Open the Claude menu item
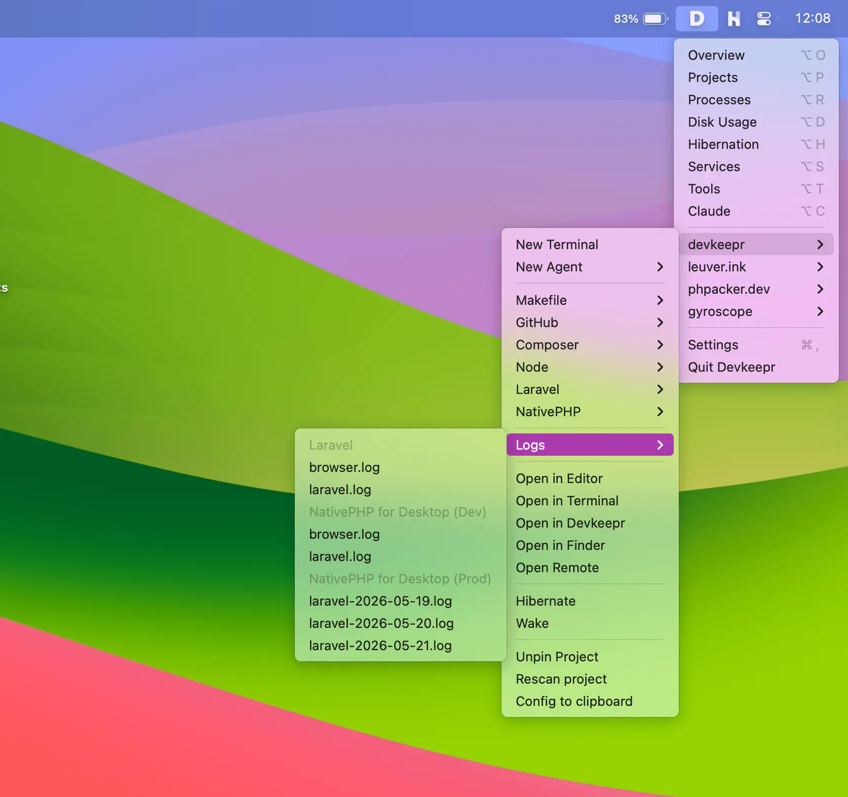 (x=756, y=211)
